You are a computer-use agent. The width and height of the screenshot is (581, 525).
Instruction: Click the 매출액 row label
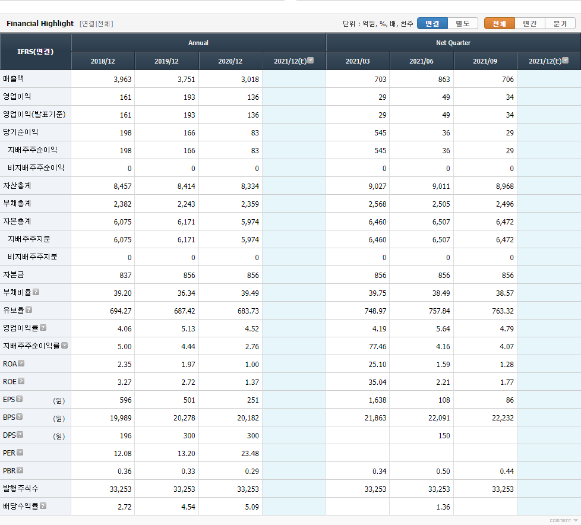(13, 78)
